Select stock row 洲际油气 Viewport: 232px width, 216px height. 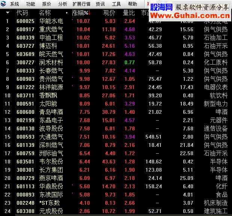coord(116,153)
